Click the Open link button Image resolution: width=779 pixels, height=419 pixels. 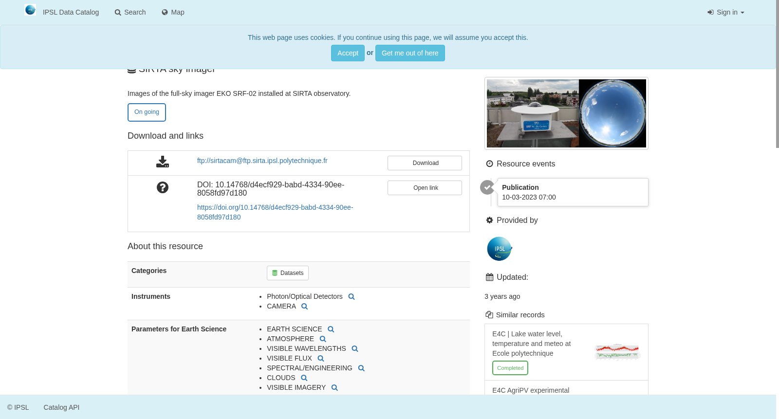pyautogui.click(x=425, y=188)
